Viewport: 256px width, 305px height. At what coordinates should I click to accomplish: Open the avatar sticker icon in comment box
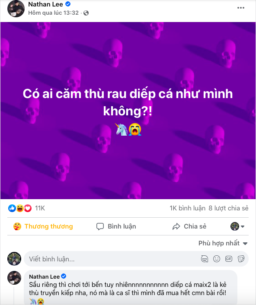[x=205, y=259]
